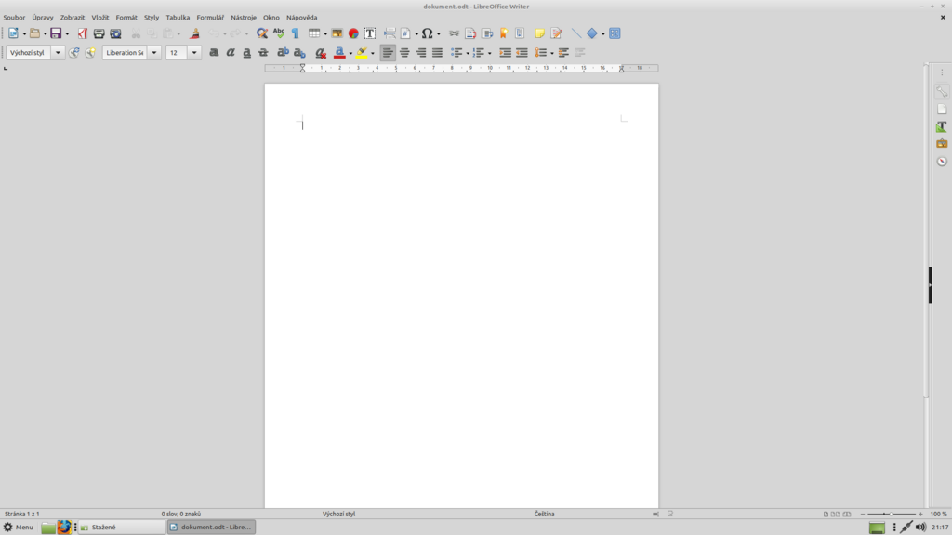Open the sidebar Properties wrench icon

(x=942, y=92)
